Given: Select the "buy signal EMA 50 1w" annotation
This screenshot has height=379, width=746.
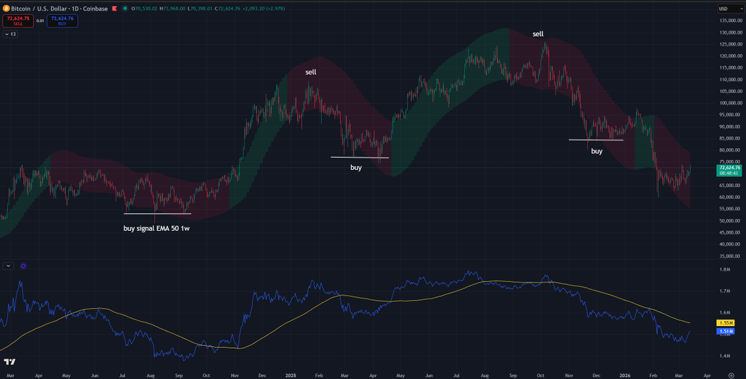Looking at the screenshot, I should [156, 228].
